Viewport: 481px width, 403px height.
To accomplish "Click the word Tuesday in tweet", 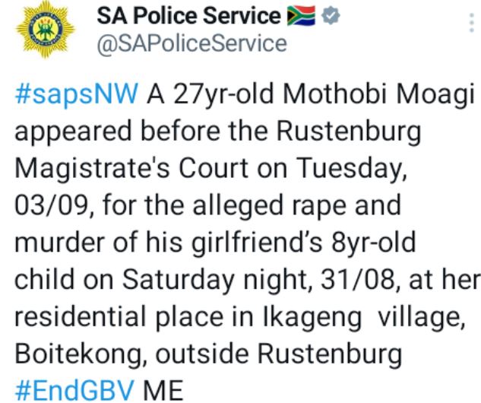I will point(363,170).
